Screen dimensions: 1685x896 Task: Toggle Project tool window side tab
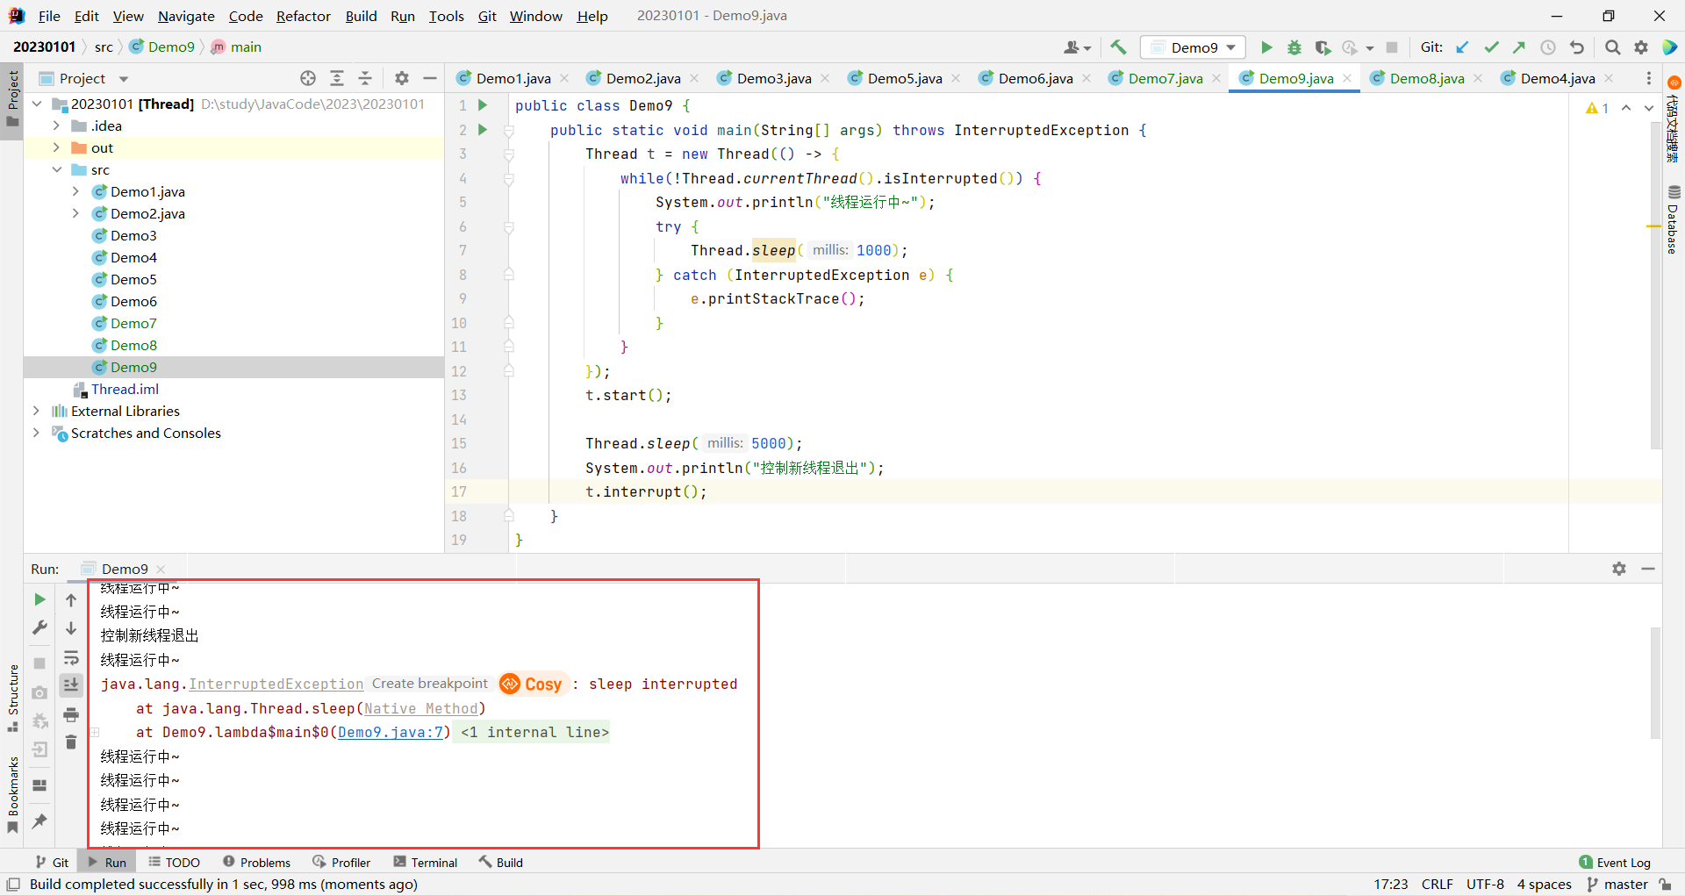click(12, 98)
